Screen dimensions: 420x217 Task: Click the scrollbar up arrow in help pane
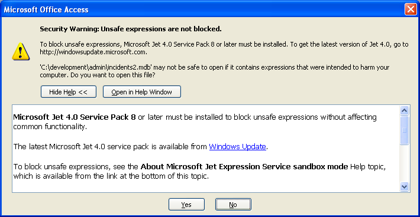404,110
